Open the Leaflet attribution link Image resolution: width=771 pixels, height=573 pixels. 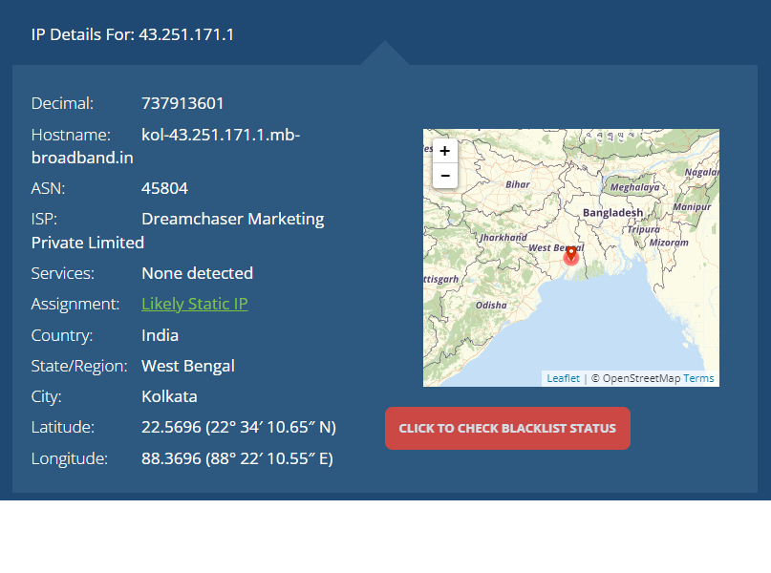(x=563, y=378)
